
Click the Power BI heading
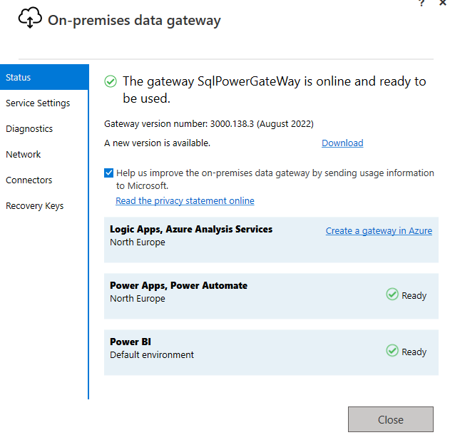(131, 342)
